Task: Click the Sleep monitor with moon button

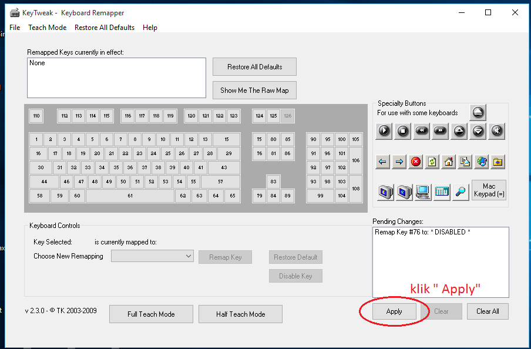Action: [x=386, y=192]
